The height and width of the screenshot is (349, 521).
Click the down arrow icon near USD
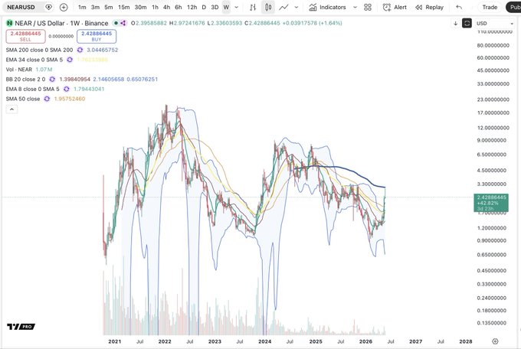[x=456, y=23]
